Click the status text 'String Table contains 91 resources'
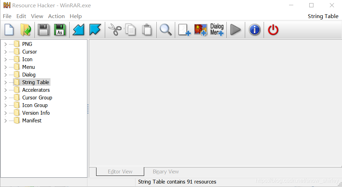342x187 pixels. (177, 181)
